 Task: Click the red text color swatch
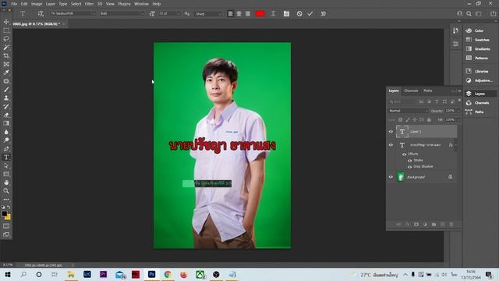(260, 14)
